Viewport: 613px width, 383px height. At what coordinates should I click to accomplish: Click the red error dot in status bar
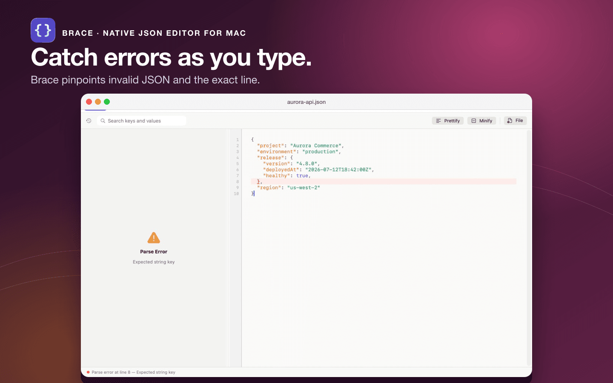[x=88, y=372]
